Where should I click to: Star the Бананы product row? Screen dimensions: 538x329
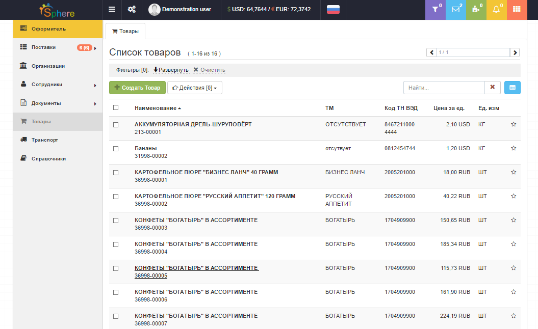(514, 148)
